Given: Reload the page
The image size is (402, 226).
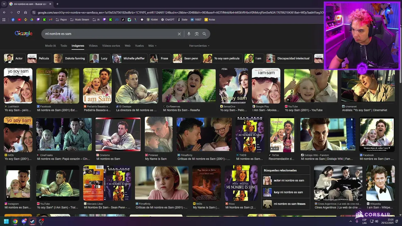Looking at the screenshot, I should point(18,12).
